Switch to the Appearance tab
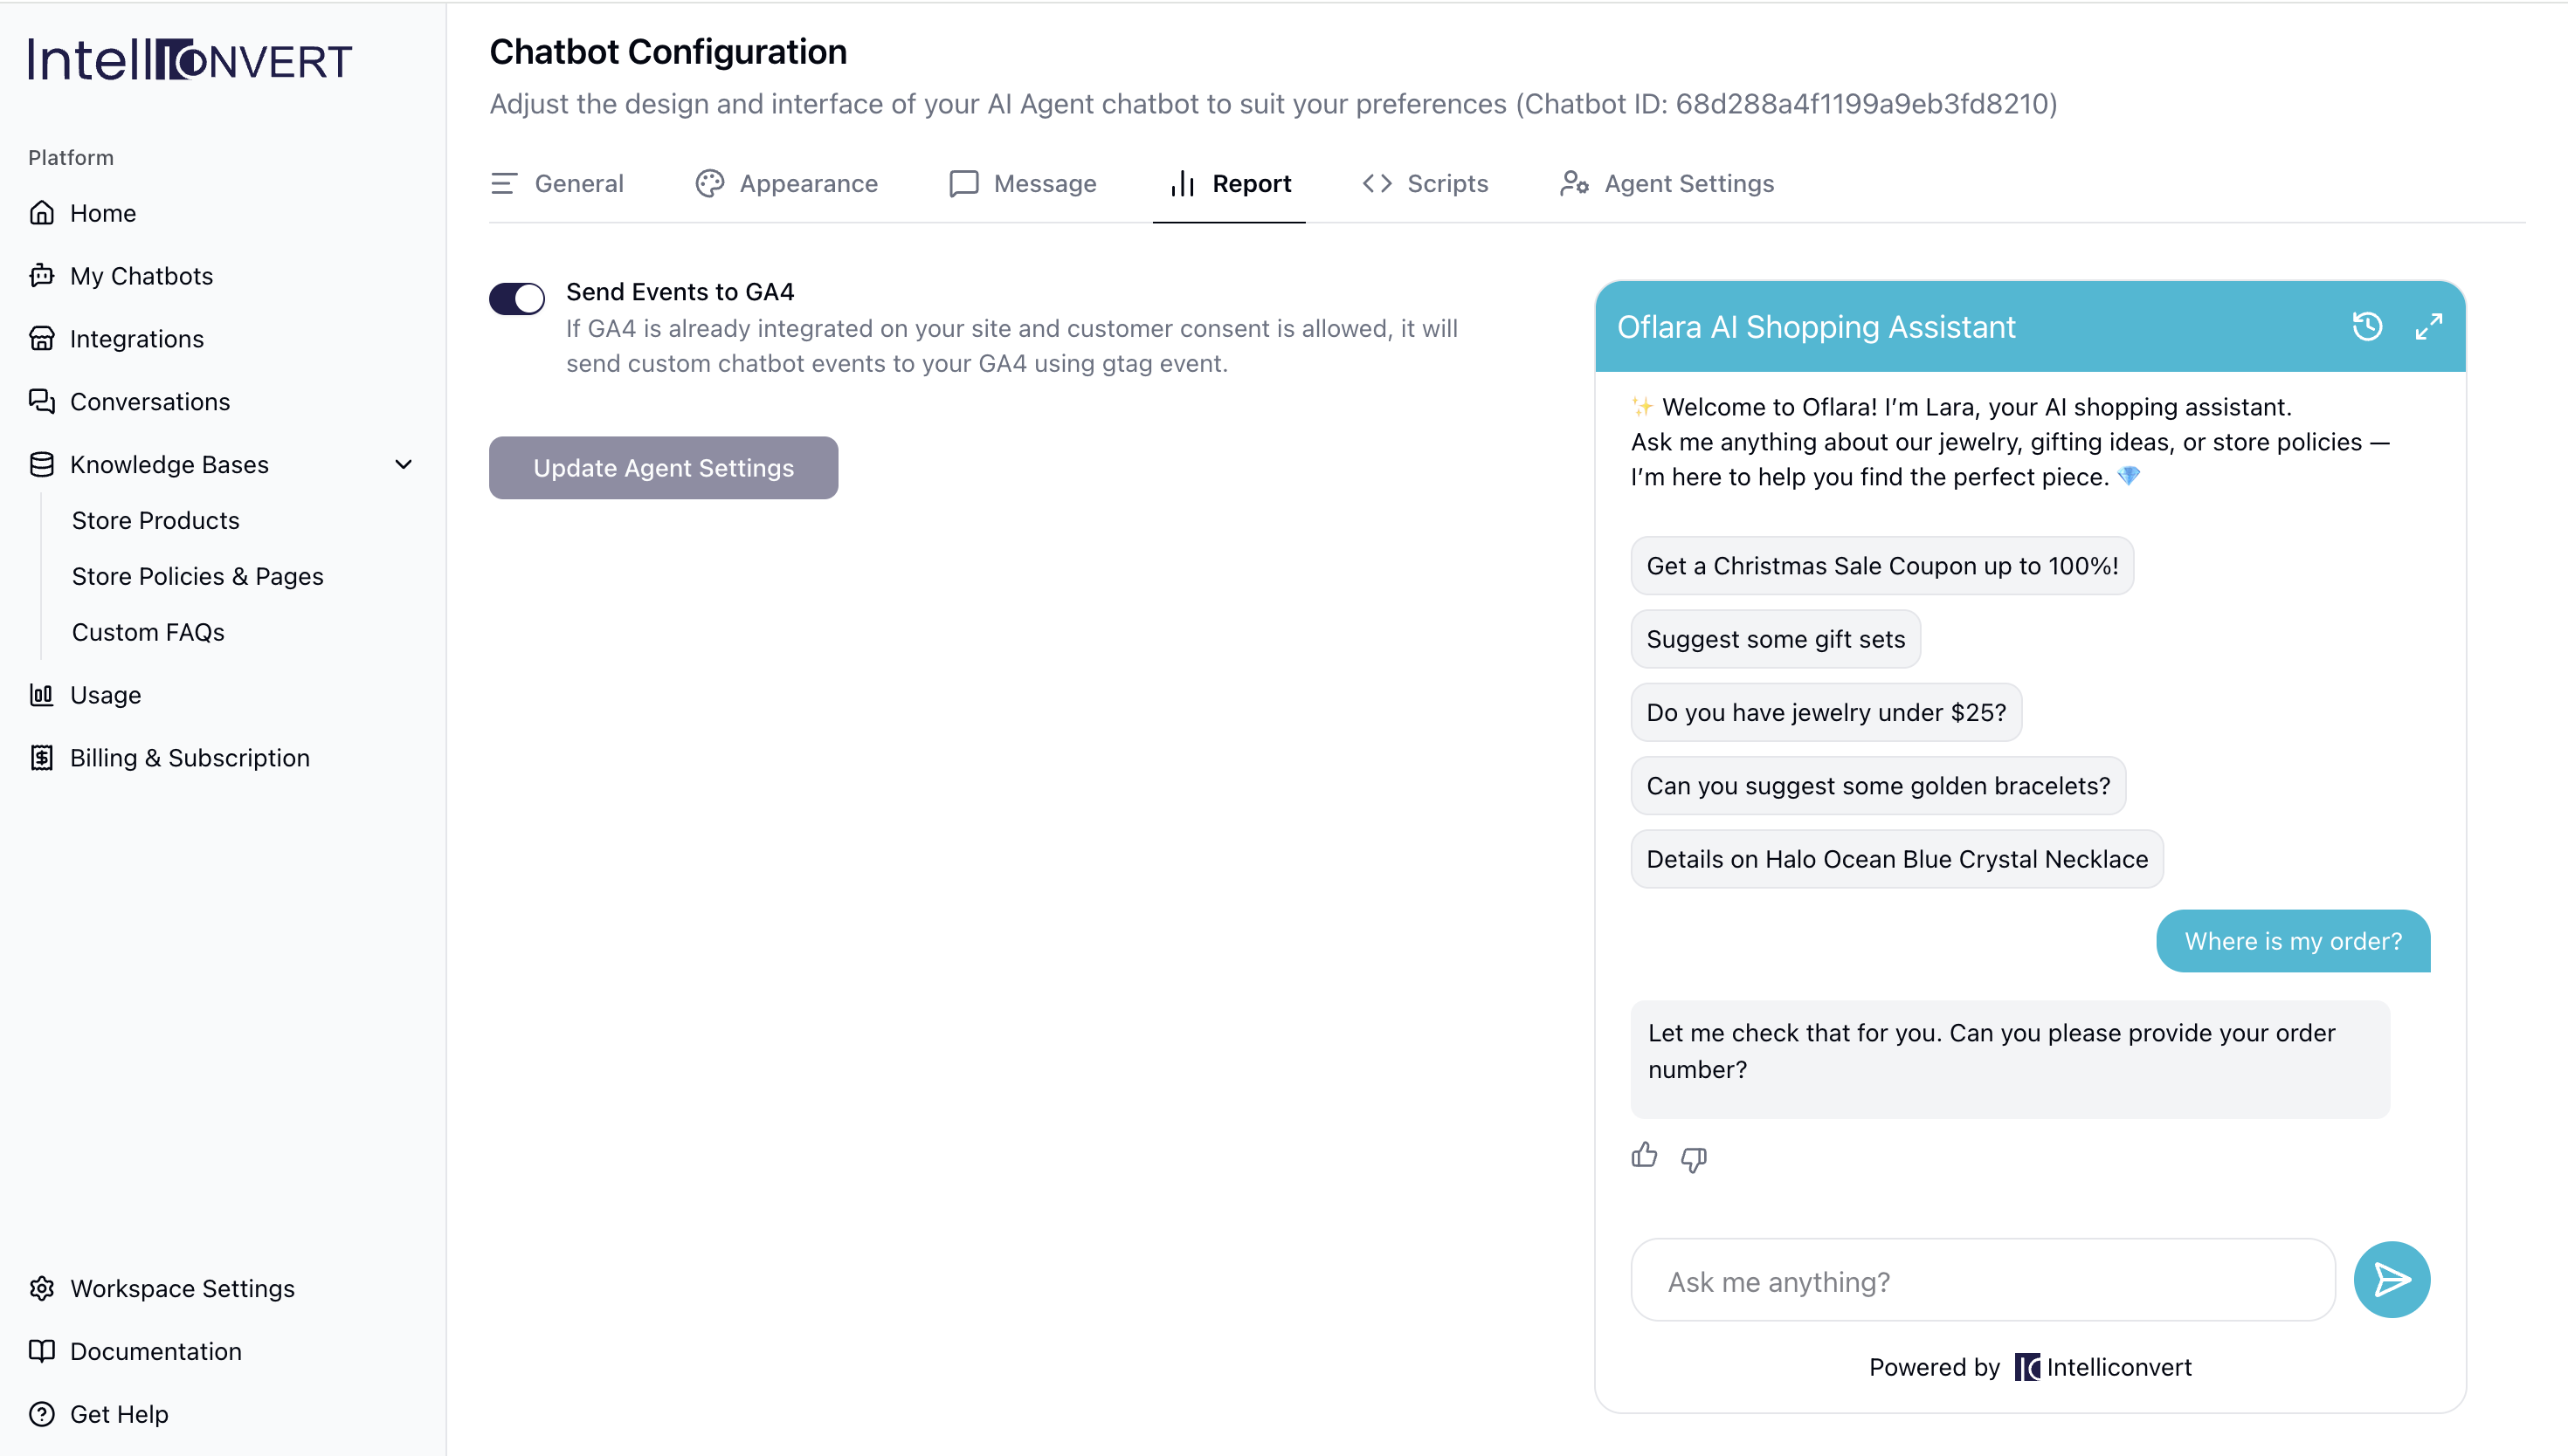This screenshot has height=1456, width=2568. [786, 183]
